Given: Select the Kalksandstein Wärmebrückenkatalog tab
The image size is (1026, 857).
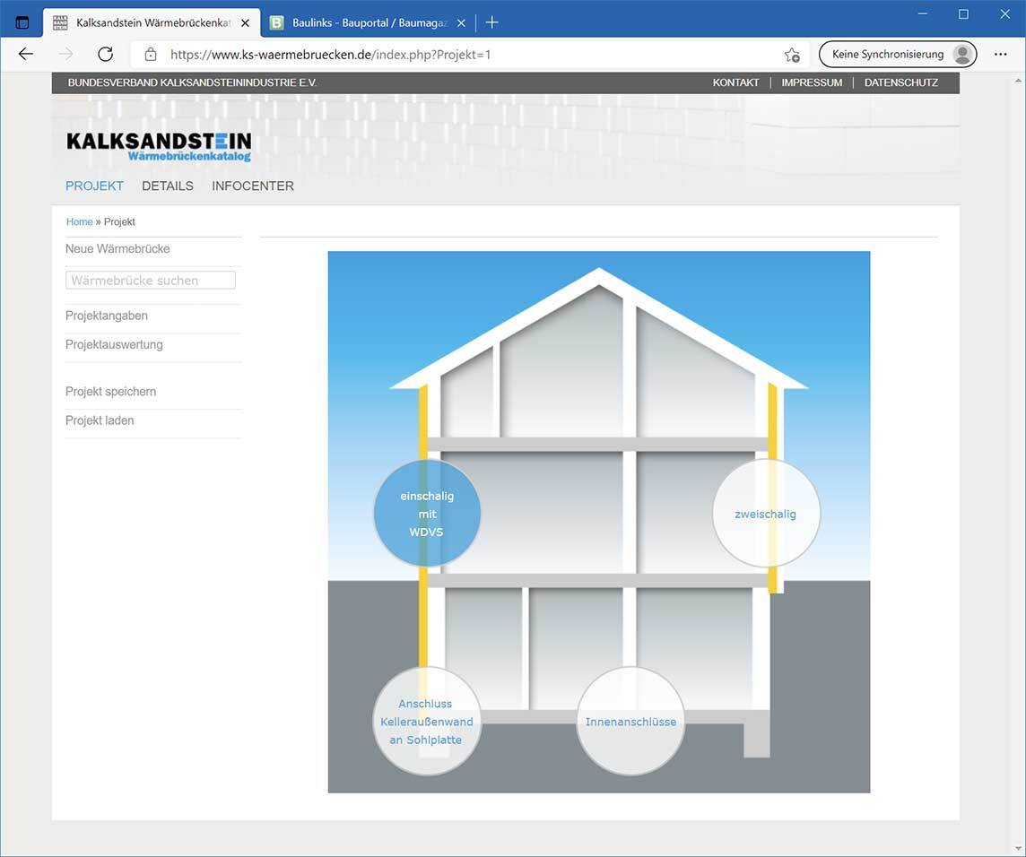Looking at the screenshot, I should (x=152, y=23).
